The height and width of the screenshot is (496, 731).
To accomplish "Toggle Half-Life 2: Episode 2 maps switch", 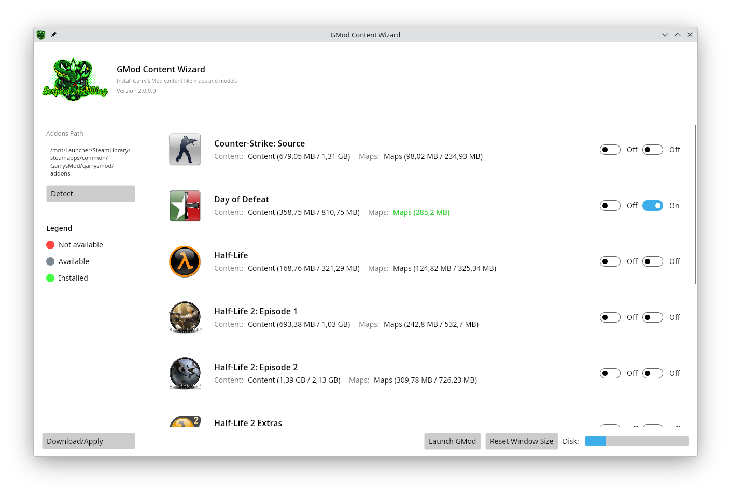I will tap(653, 373).
